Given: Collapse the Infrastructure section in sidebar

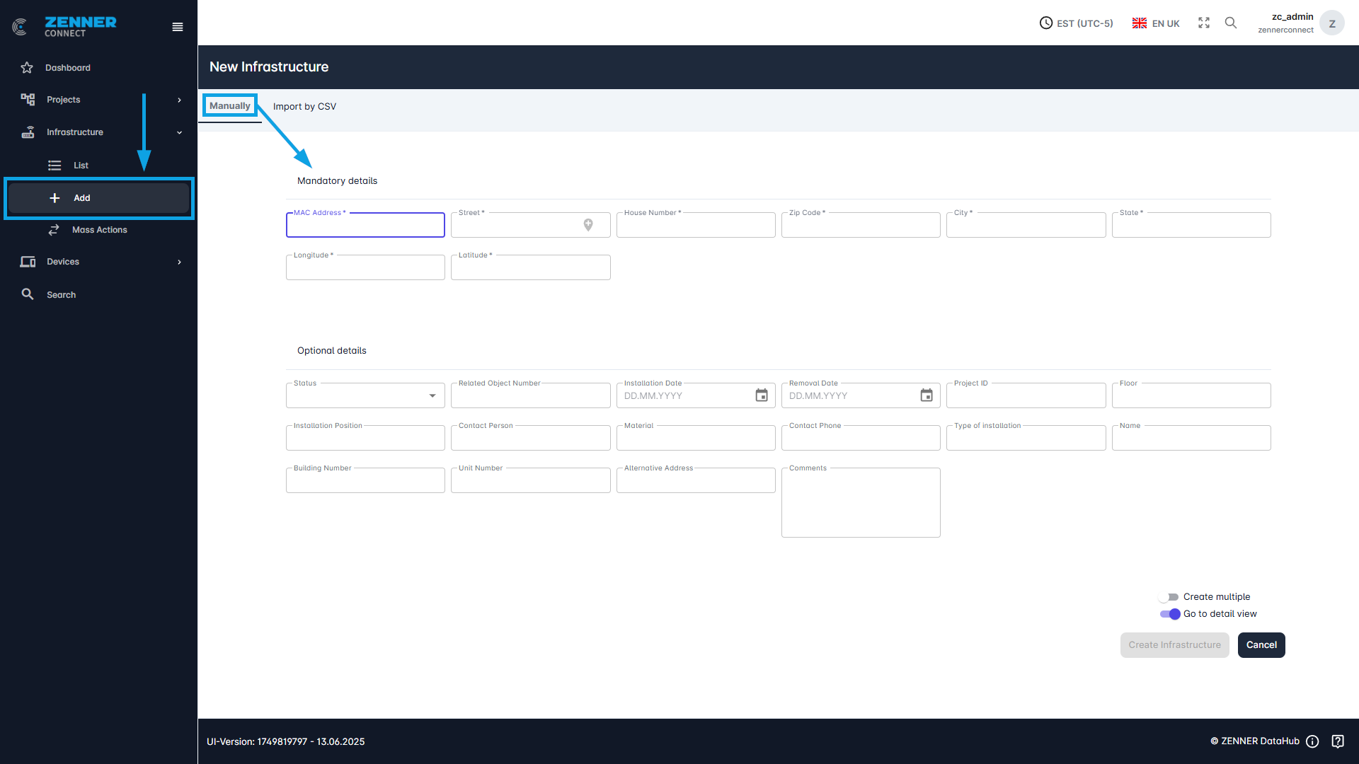Looking at the screenshot, I should click(179, 132).
